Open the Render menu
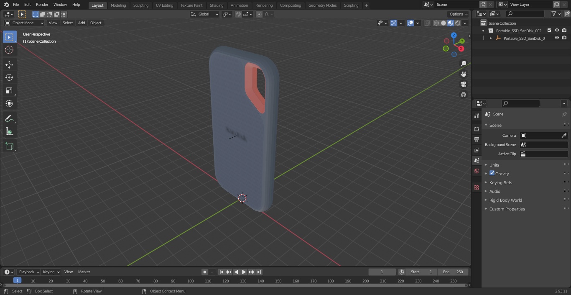Screen dimensions: 571x295 pos(42,5)
